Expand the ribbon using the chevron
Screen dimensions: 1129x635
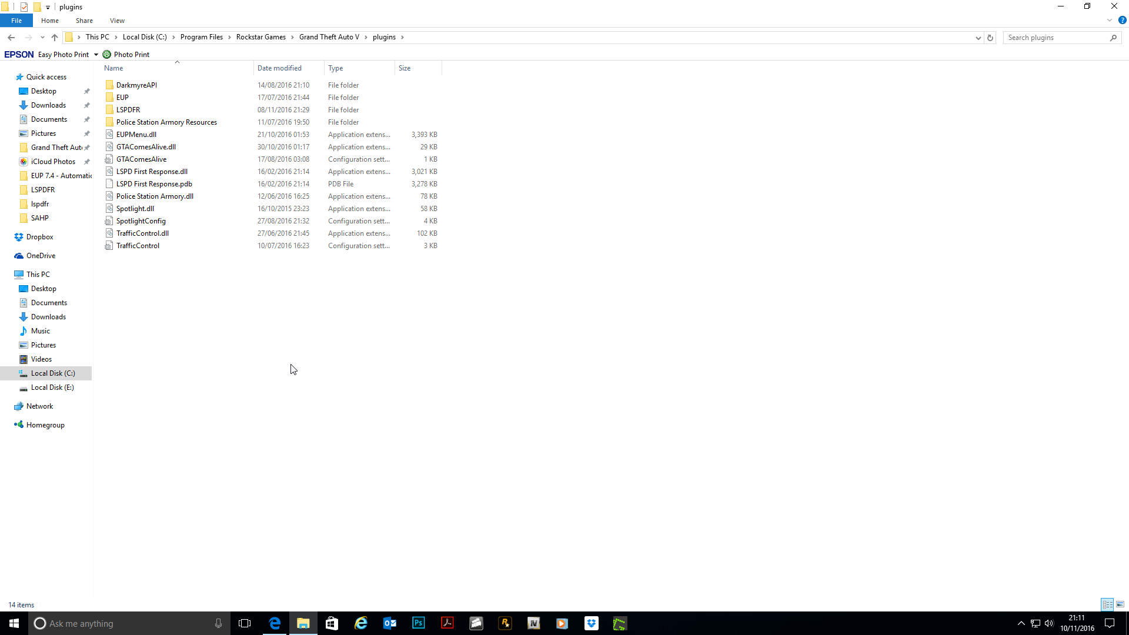pos(1110,21)
